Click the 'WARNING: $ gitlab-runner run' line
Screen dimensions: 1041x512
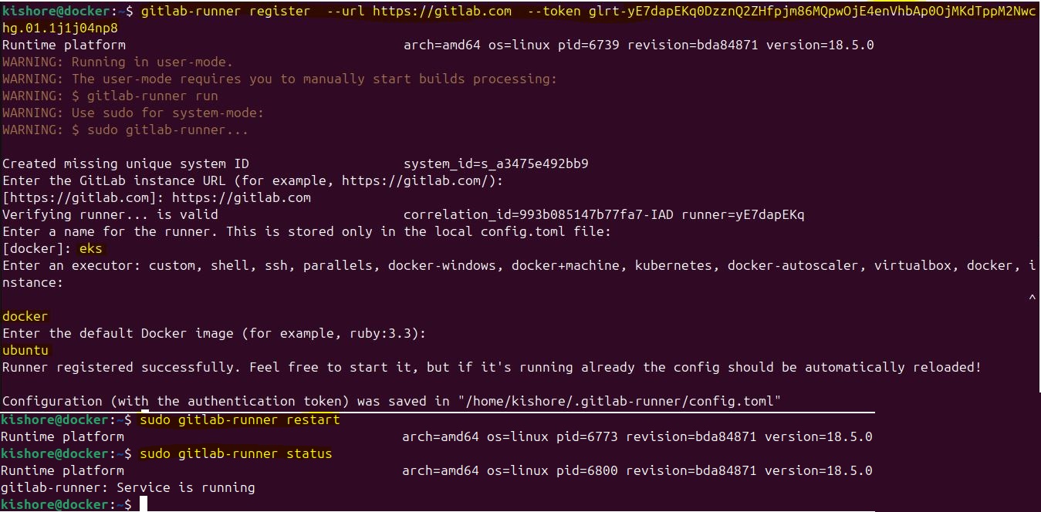(x=110, y=96)
